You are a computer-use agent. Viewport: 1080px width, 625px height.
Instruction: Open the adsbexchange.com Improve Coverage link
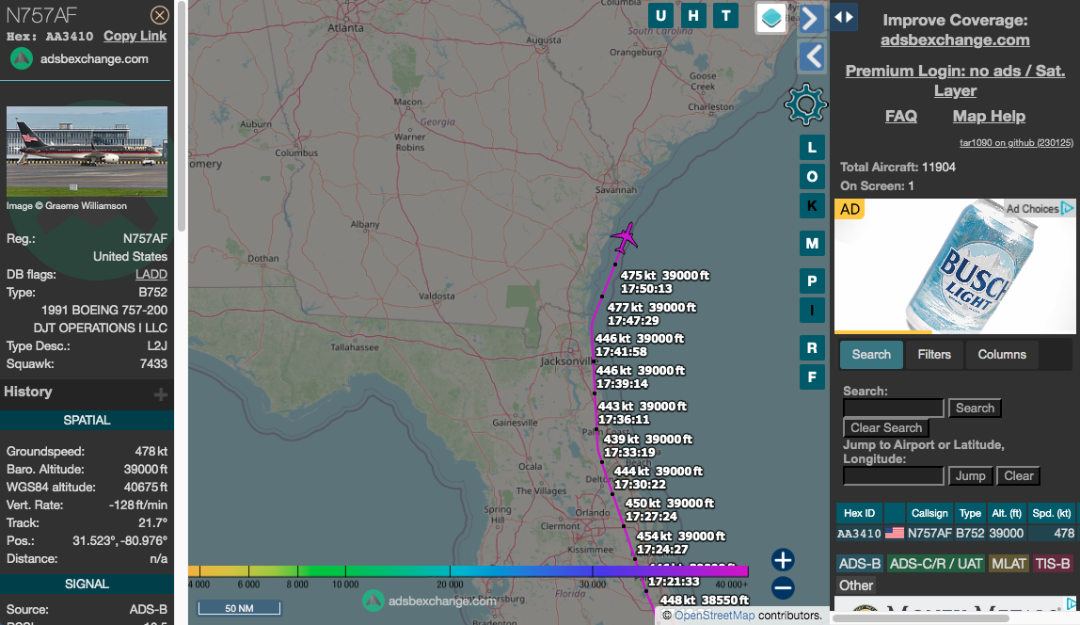955,40
